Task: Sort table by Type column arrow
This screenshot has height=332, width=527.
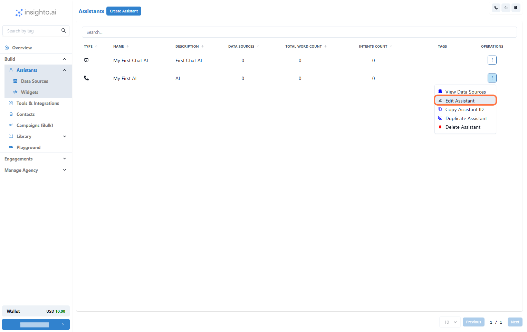Action: pos(96,47)
